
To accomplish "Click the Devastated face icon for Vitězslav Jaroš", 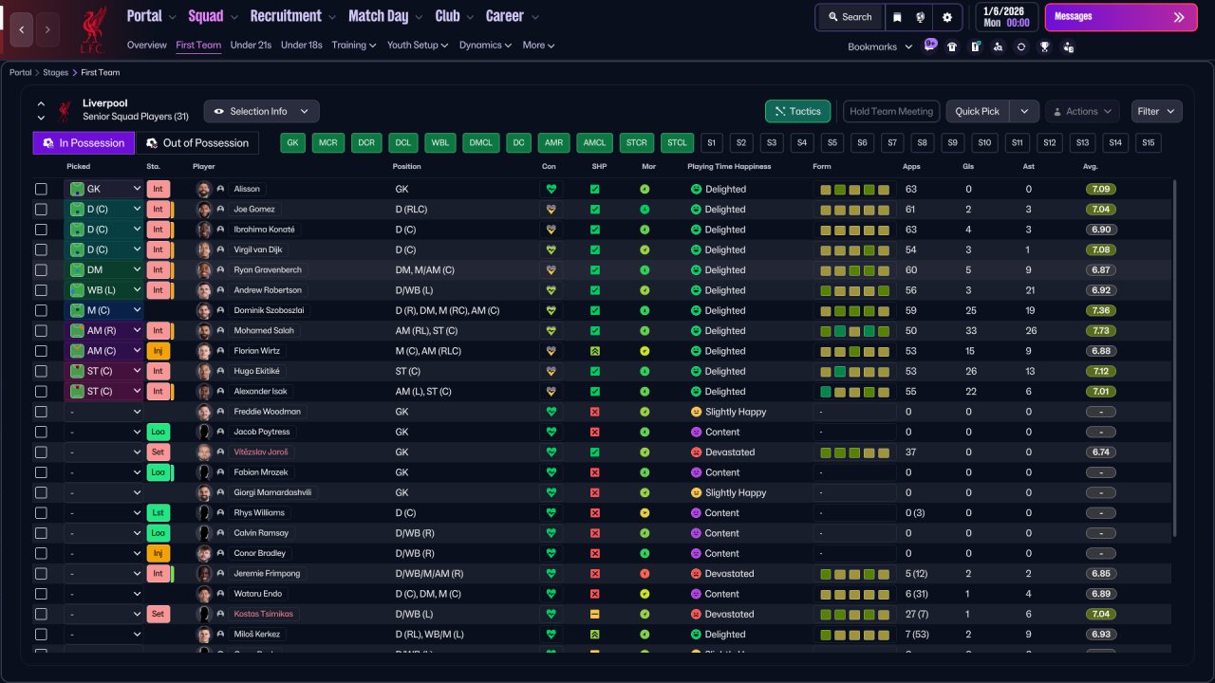I will tap(696, 452).
